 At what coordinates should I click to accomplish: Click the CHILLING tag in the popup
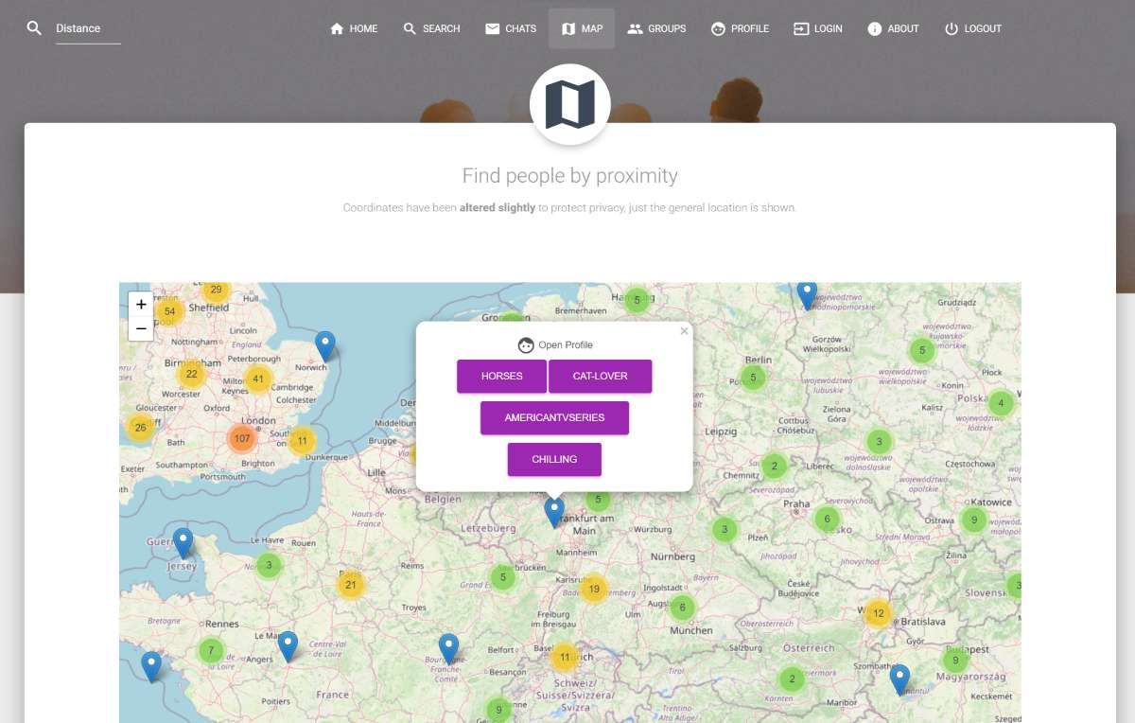pos(554,459)
